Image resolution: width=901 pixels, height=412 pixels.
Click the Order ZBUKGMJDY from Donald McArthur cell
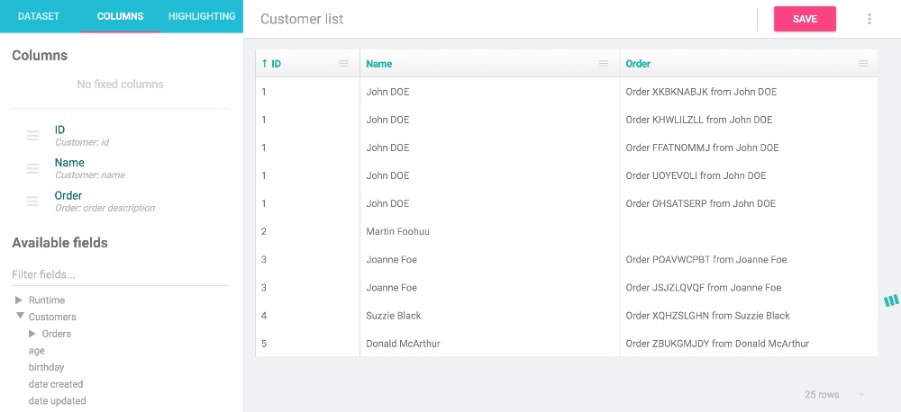749,344
